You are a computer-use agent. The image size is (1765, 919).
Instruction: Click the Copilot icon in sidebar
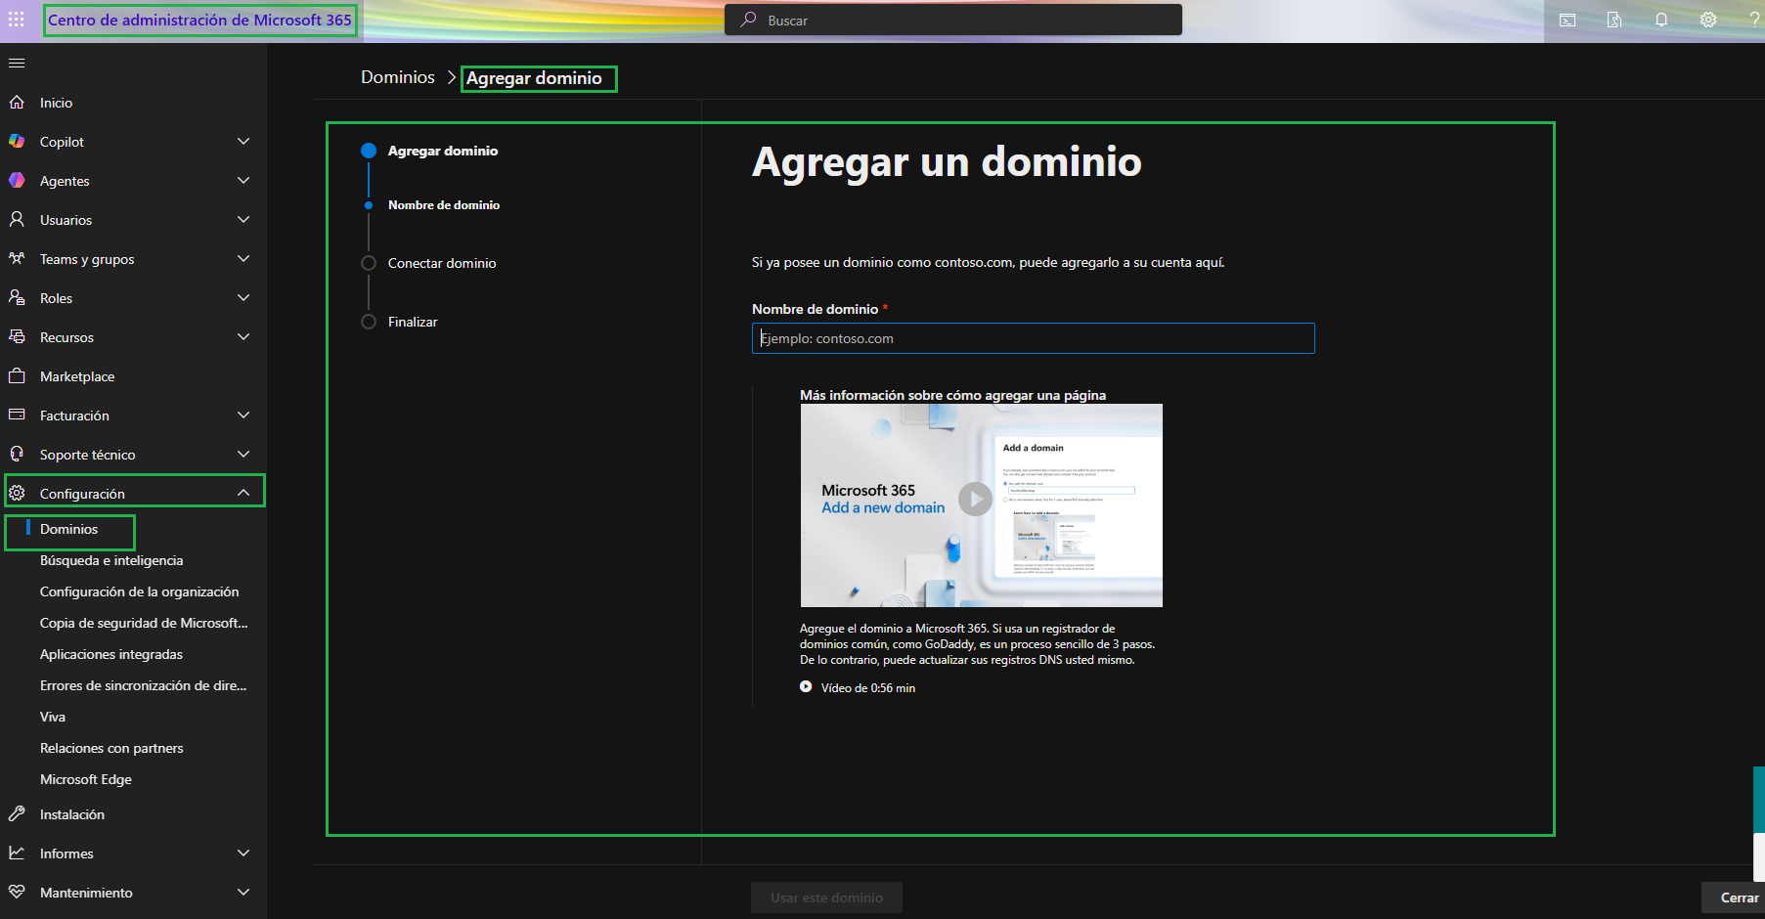pos(17,142)
